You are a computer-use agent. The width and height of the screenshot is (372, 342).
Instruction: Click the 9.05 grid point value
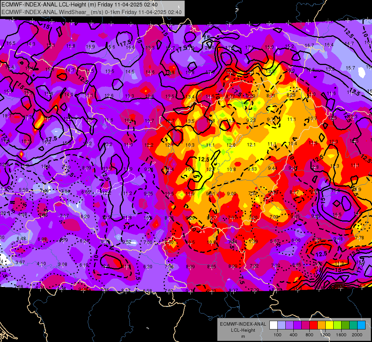click(x=148, y=194)
